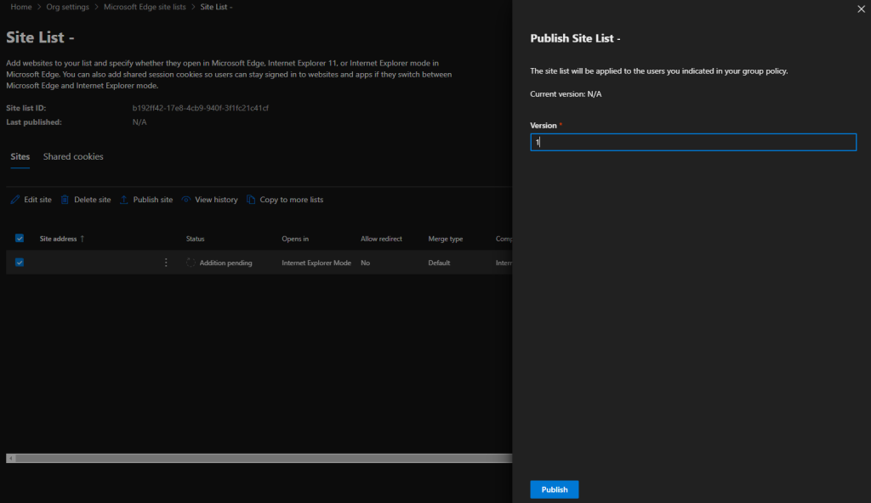The width and height of the screenshot is (871, 503).
Task: Click the Current version: N/A text
Action: (x=566, y=93)
